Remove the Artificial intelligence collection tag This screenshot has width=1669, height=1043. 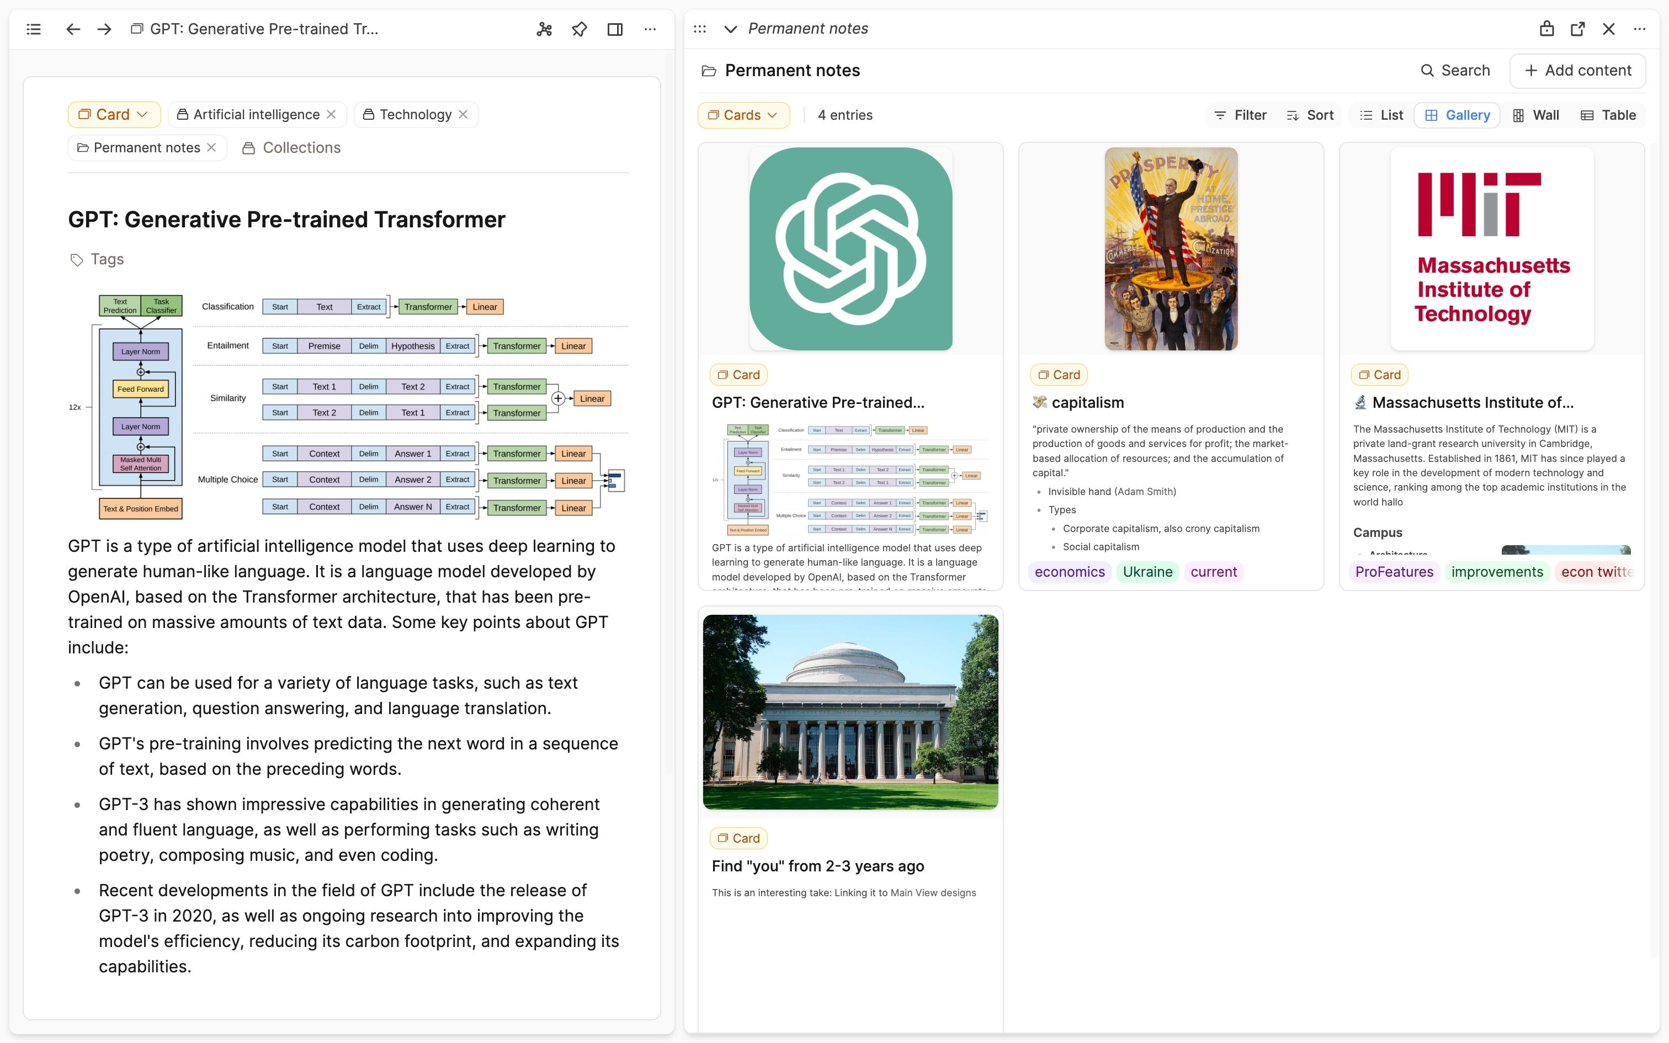331,115
